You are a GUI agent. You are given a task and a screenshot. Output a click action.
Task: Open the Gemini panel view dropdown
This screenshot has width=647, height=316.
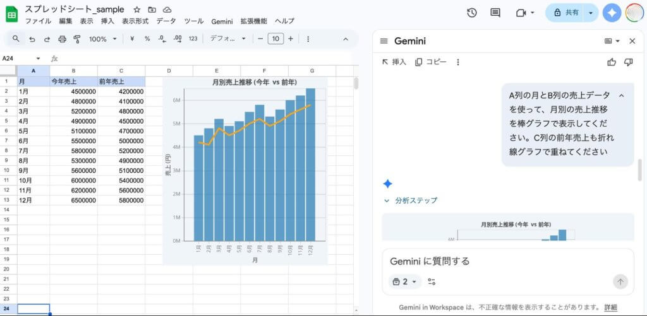coord(612,41)
